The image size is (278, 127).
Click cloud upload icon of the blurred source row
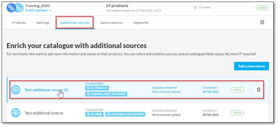click(16, 113)
